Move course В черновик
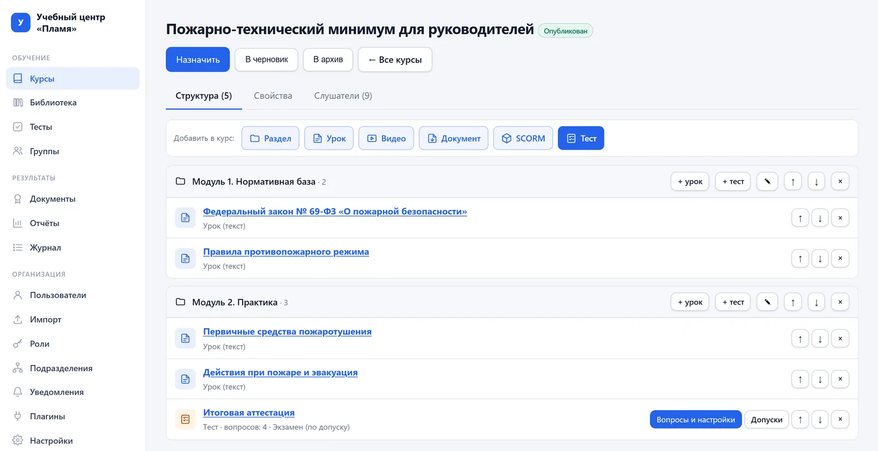878x451 pixels. [x=267, y=59]
